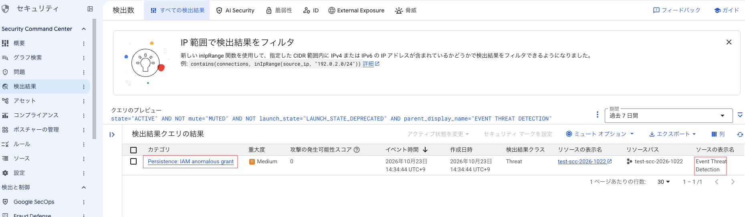Screen dimensions: 745x217
Task: Open Persistence: IAM anomalous grant finding
Action: [x=191, y=161]
